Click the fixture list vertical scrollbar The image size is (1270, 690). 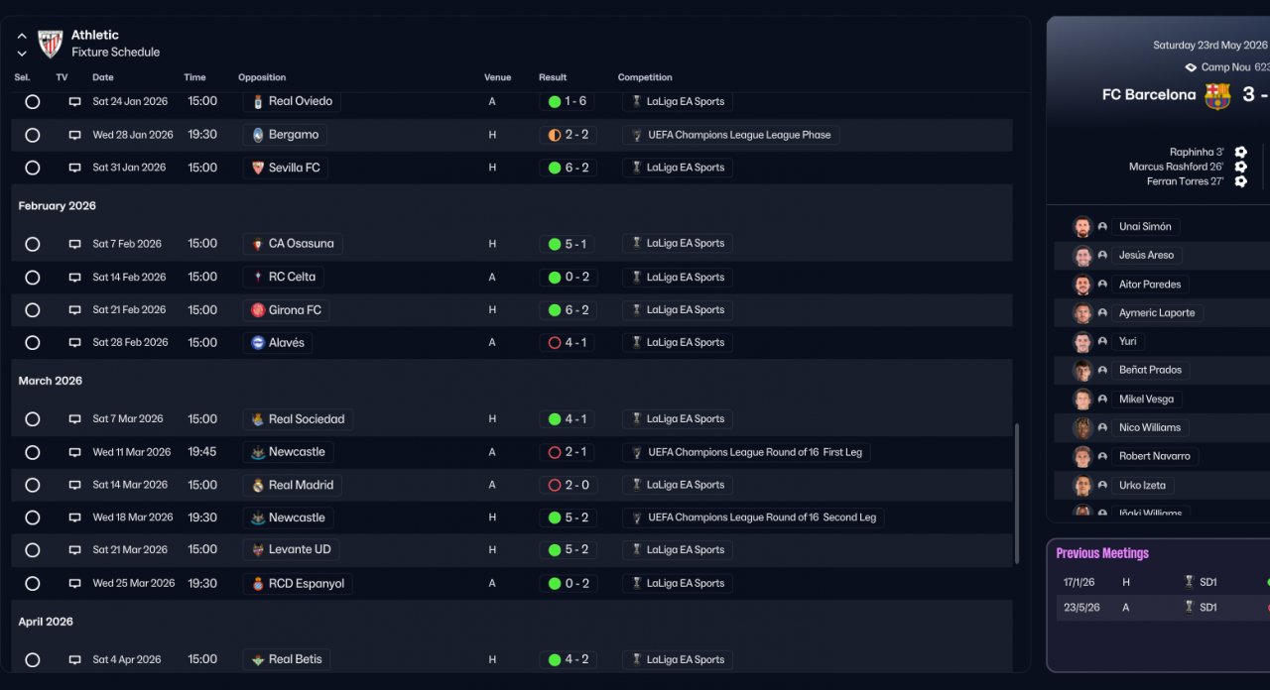[1016, 494]
